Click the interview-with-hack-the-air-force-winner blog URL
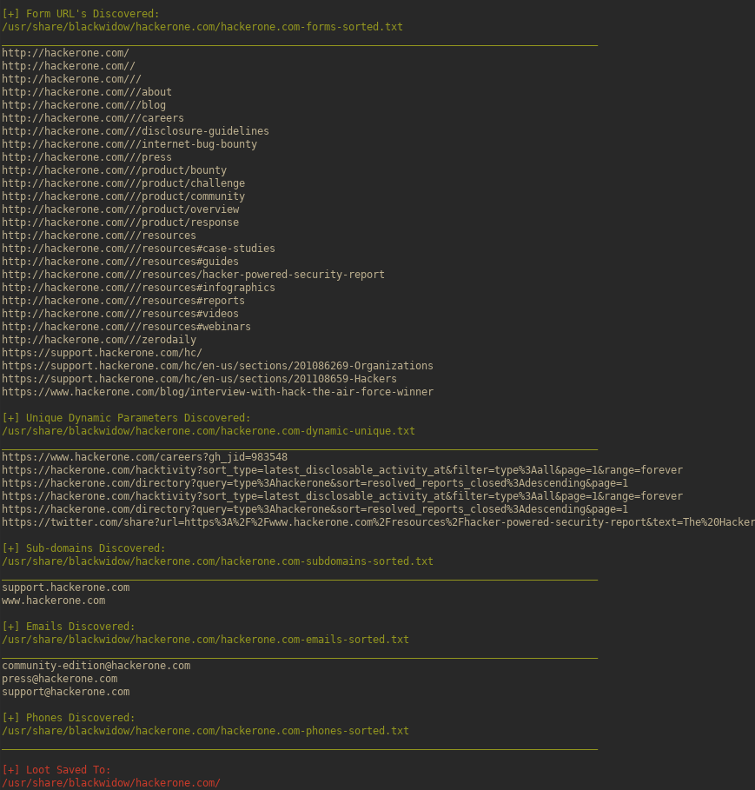755x790 pixels. pyautogui.click(x=217, y=392)
